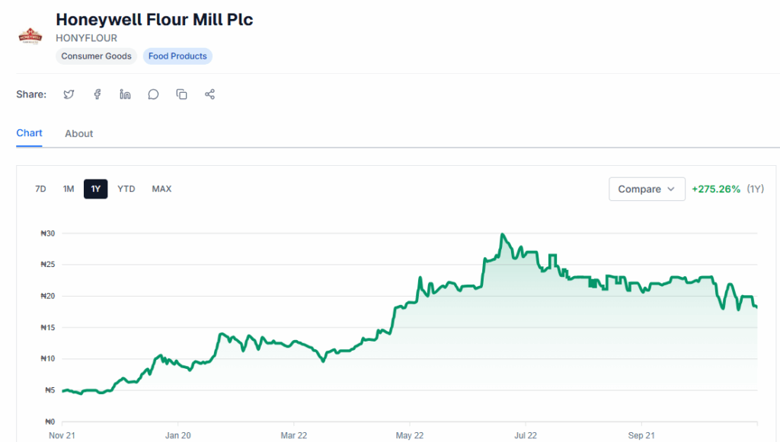Open the Consumer Goods sector tag
The image size is (780, 442).
click(96, 56)
